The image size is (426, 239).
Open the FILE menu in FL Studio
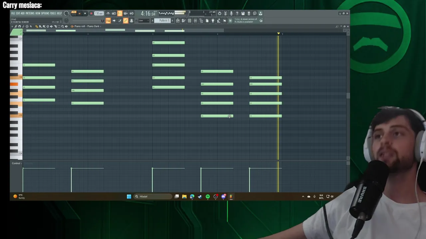(13, 13)
